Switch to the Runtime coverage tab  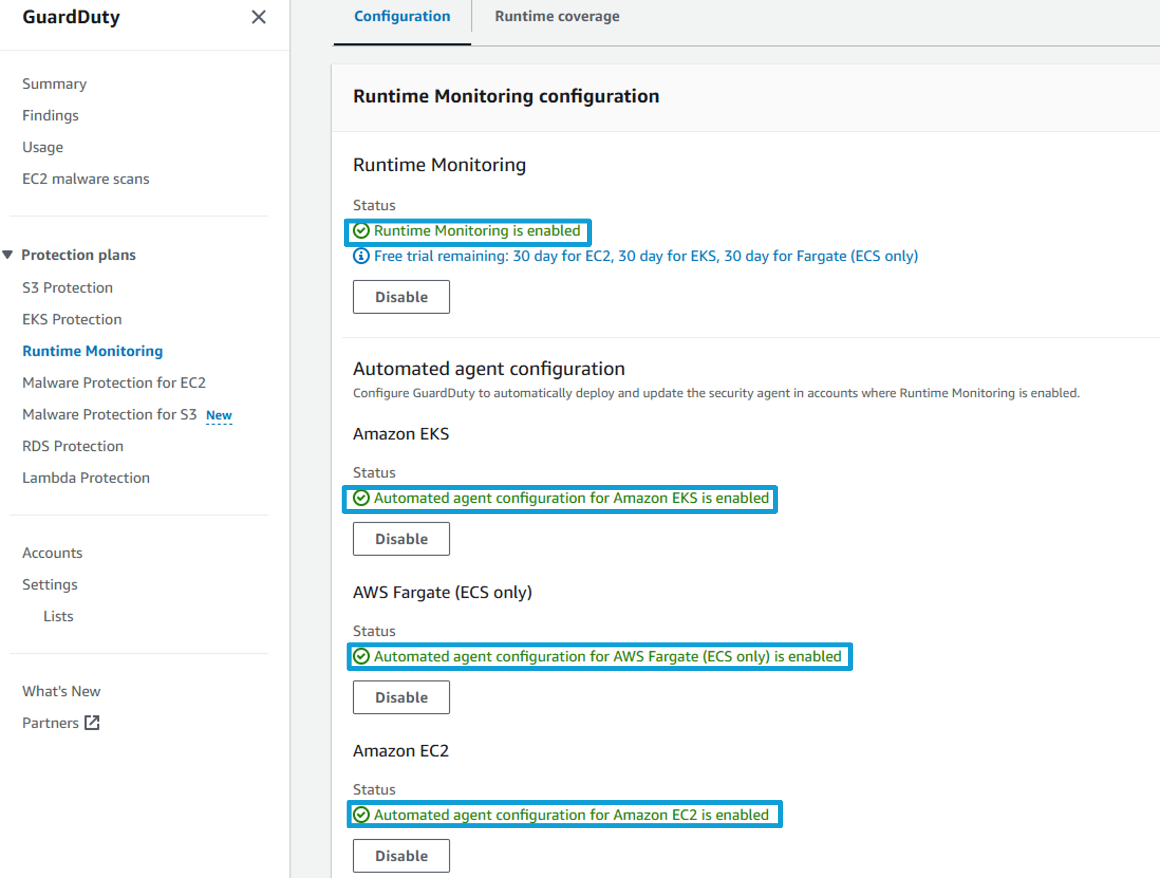coord(557,16)
